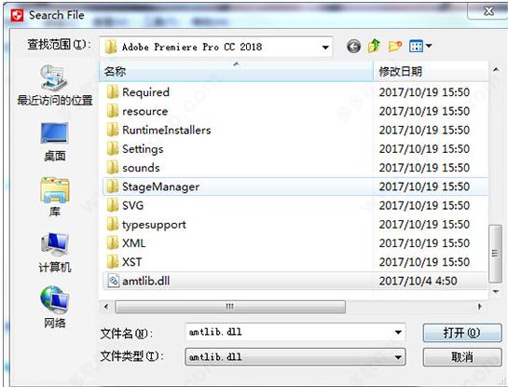Expand the Adobe Premiere Pro CC 2018 location dropdown
The height and width of the screenshot is (387, 508).
coord(325,48)
